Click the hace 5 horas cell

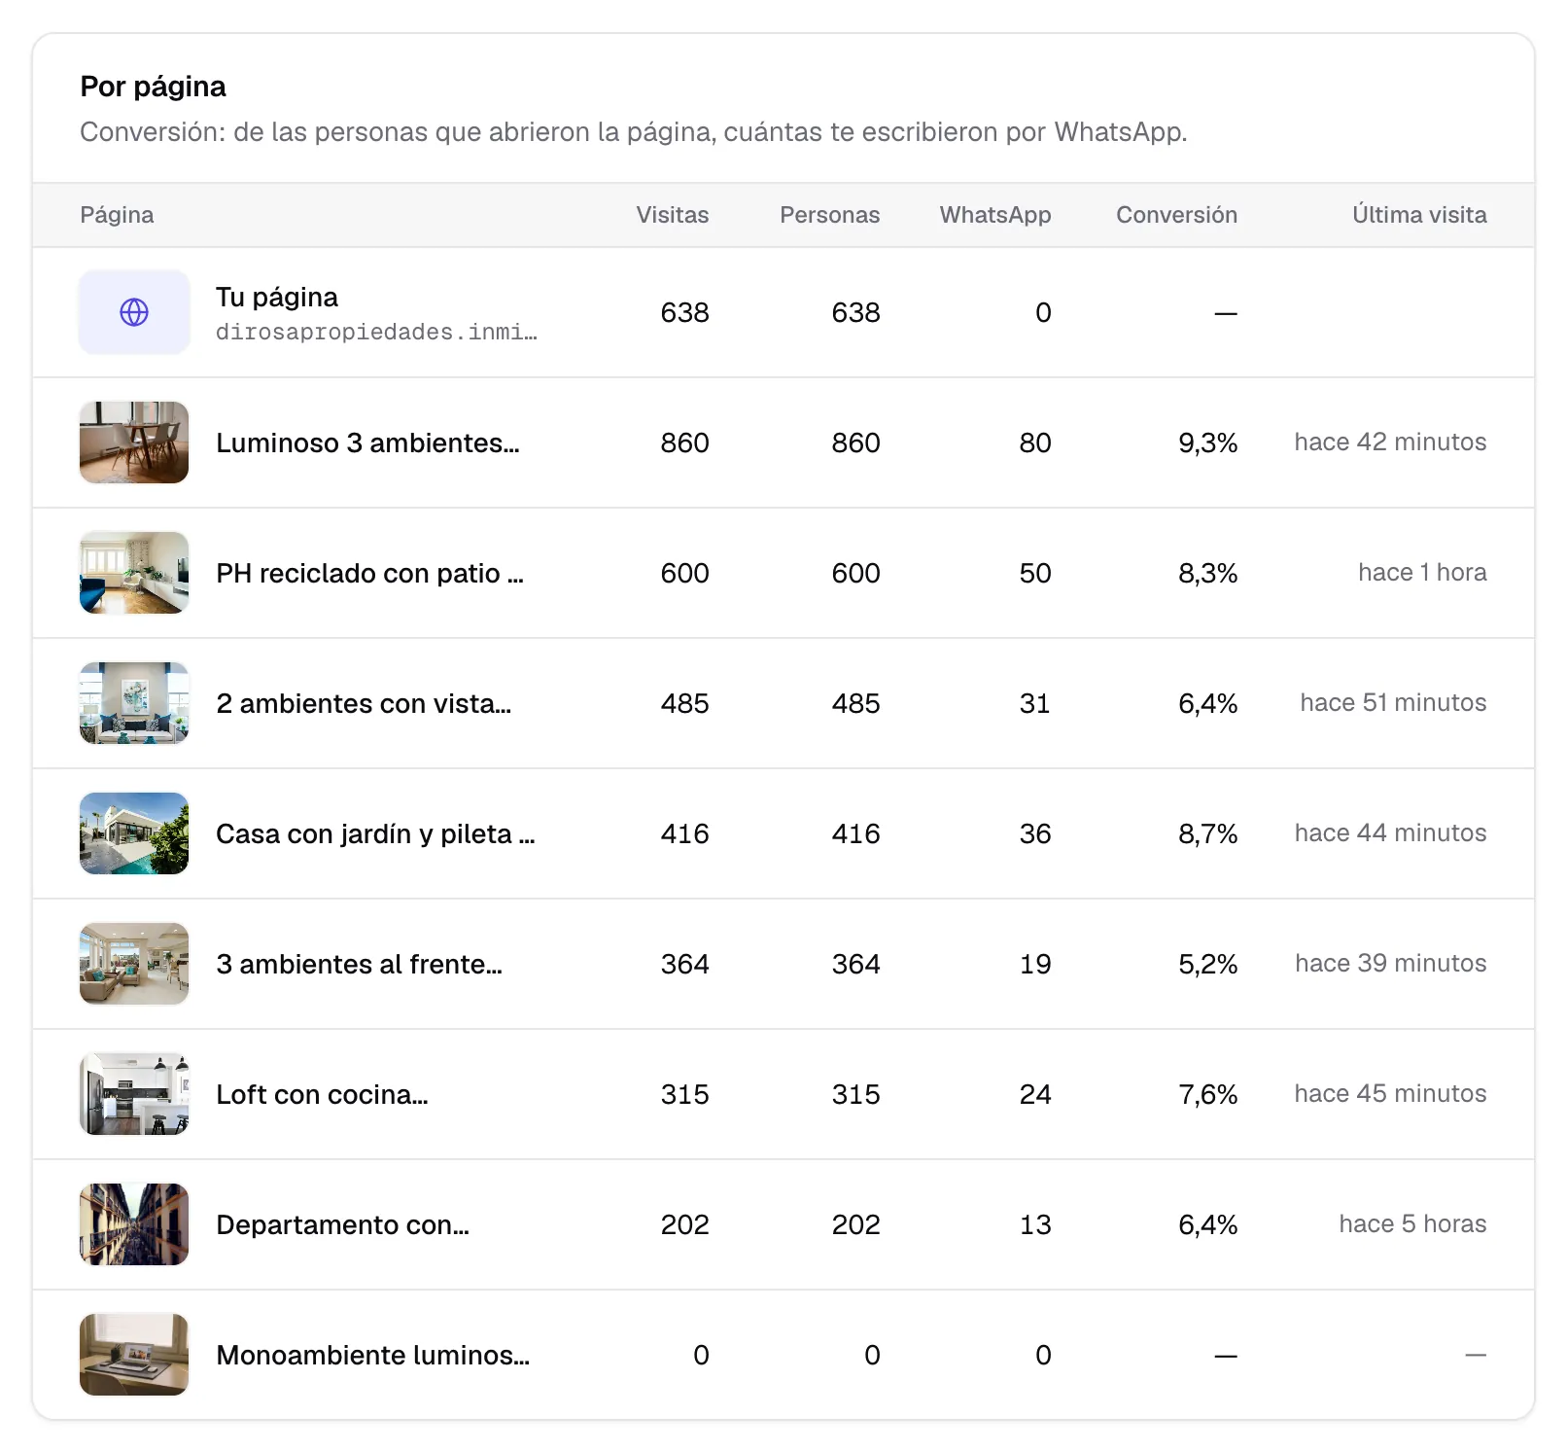(x=1412, y=1223)
